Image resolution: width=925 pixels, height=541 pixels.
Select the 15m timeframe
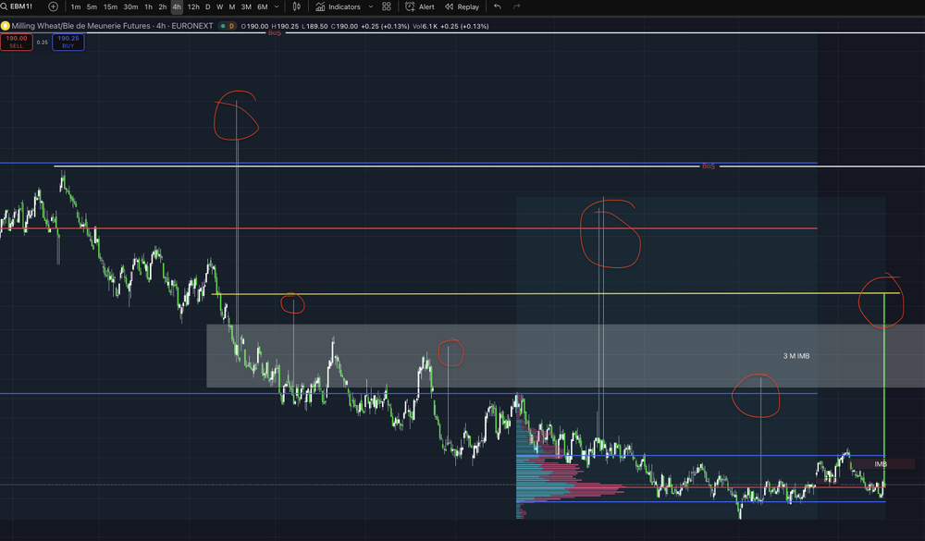[110, 7]
